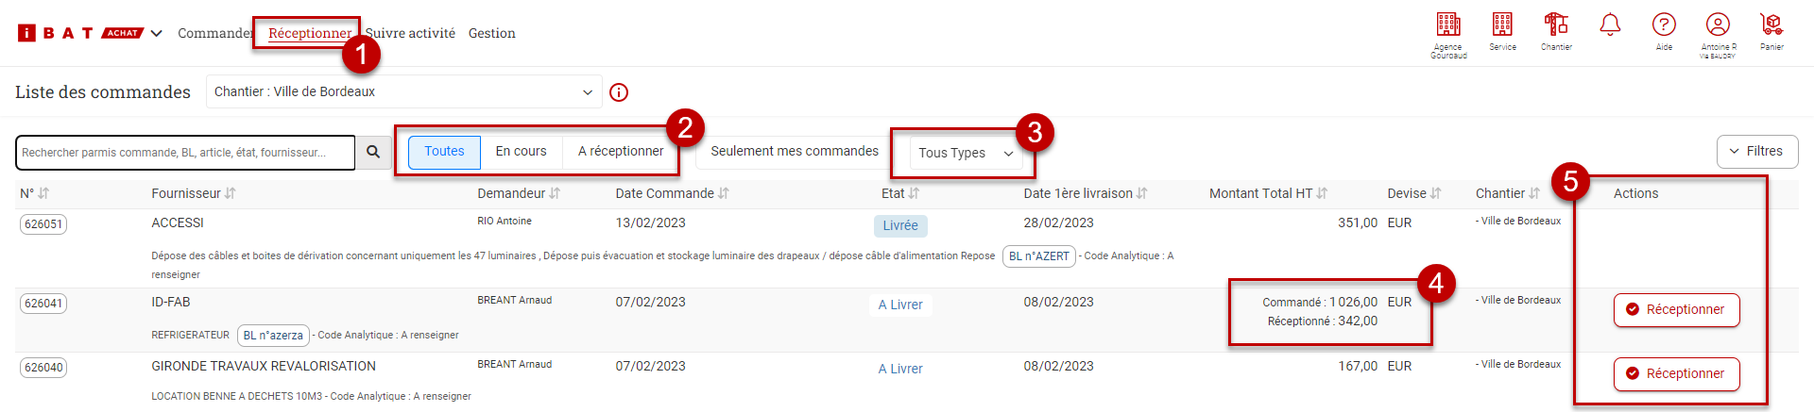The height and width of the screenshot is (412, 1814).
Task: Click the Aide help icon
Action: tap(1664, 25)
